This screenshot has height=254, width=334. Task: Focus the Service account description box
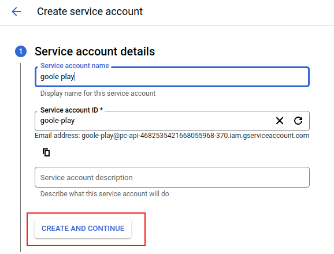[x=172, y=177]
